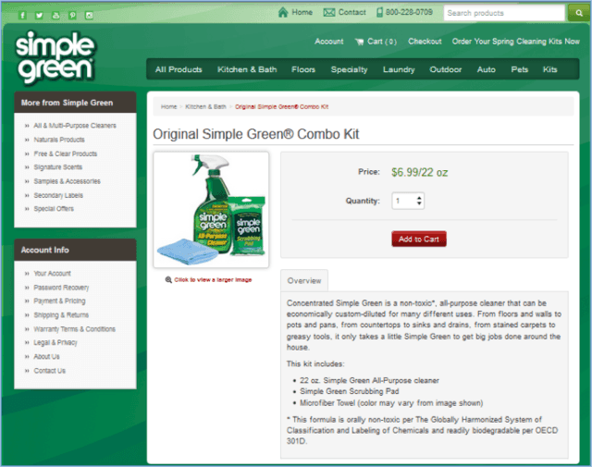Screen dimensions: 592x467
Task: Open Payment & Pricing sidebar link
Action: point(59,301)
